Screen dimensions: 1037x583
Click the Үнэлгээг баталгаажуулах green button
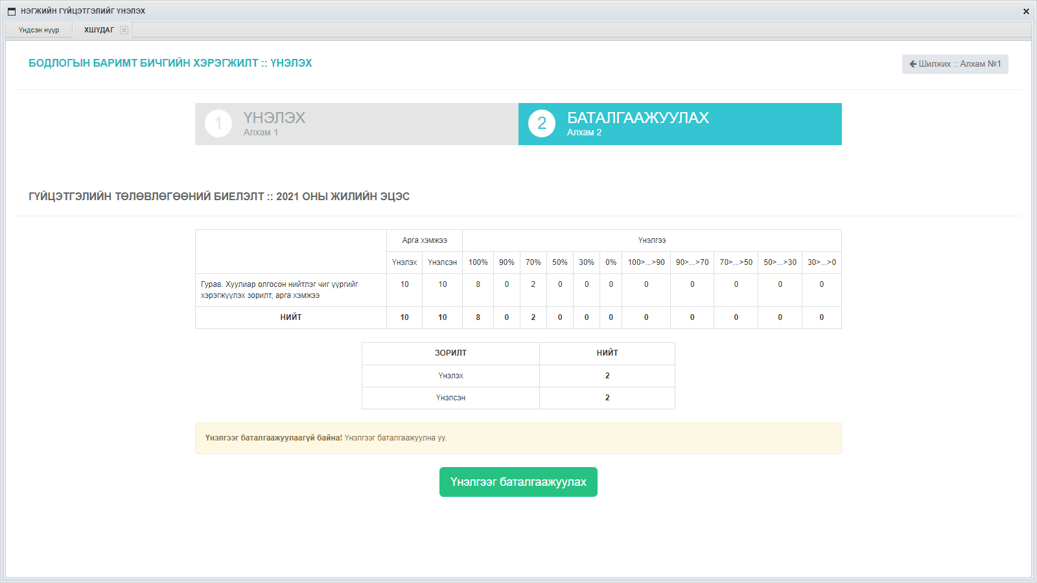click(x=518, y=482)
